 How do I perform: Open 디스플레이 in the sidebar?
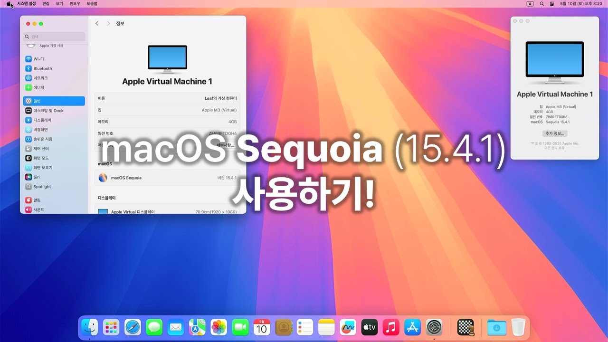point(54,120)
